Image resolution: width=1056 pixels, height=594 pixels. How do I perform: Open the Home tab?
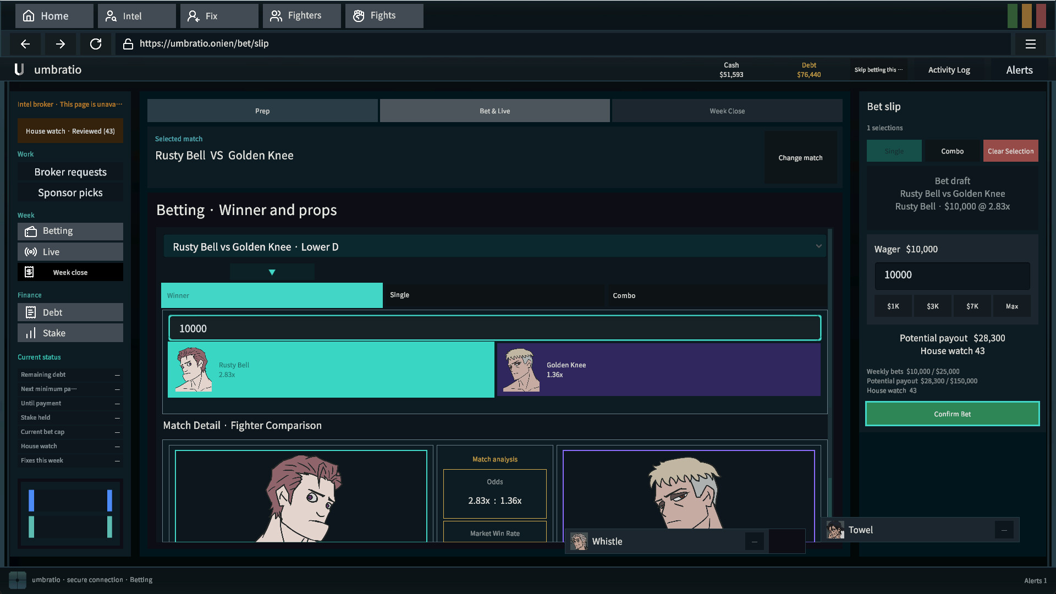(x=54, y=16)
